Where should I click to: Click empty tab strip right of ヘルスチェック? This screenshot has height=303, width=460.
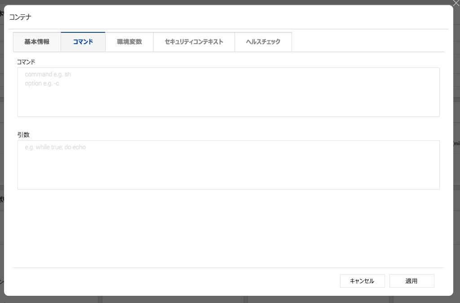367,42
